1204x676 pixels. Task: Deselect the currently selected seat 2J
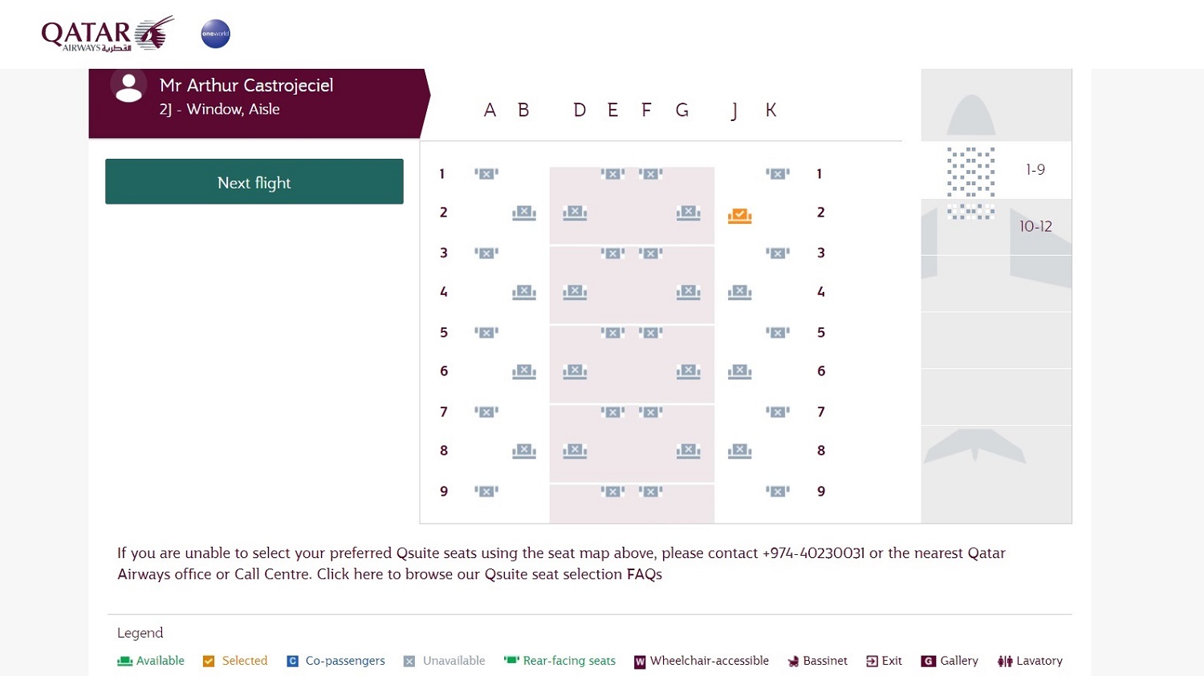click(739, 215)
